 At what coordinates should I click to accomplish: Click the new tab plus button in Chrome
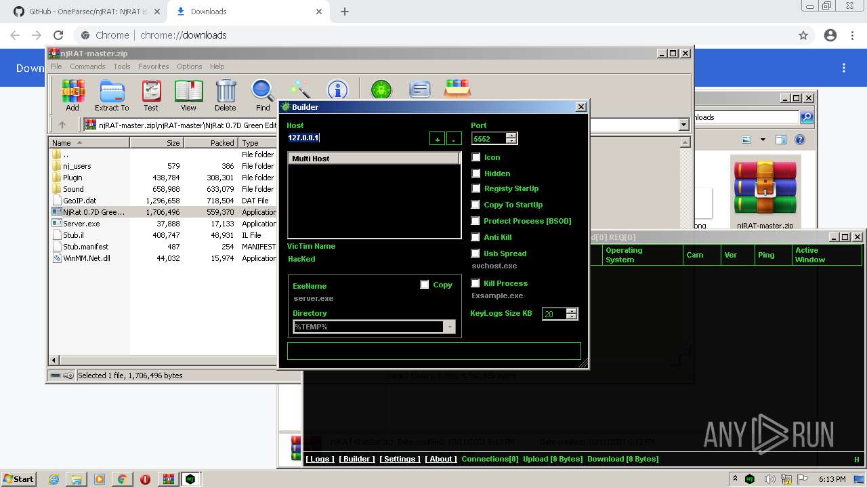345,12
